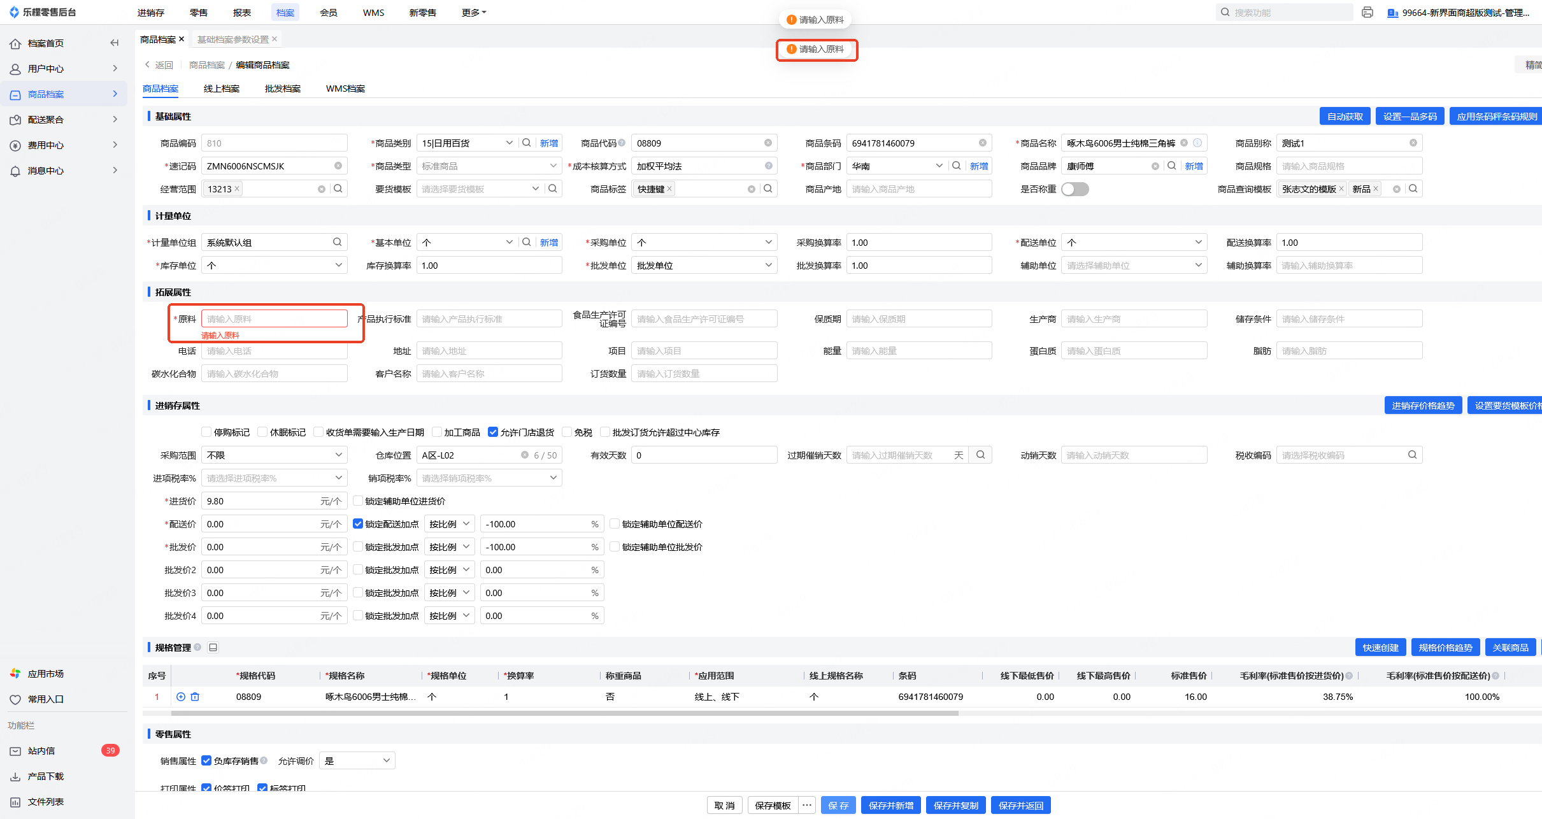Click into the 原料 input field
Screen dimensions: 1542x819
pos(274,318)
